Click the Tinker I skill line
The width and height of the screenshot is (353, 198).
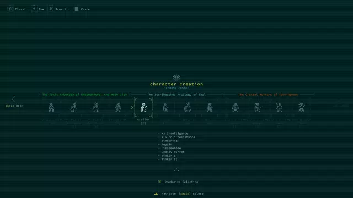(x=168, y=156)
